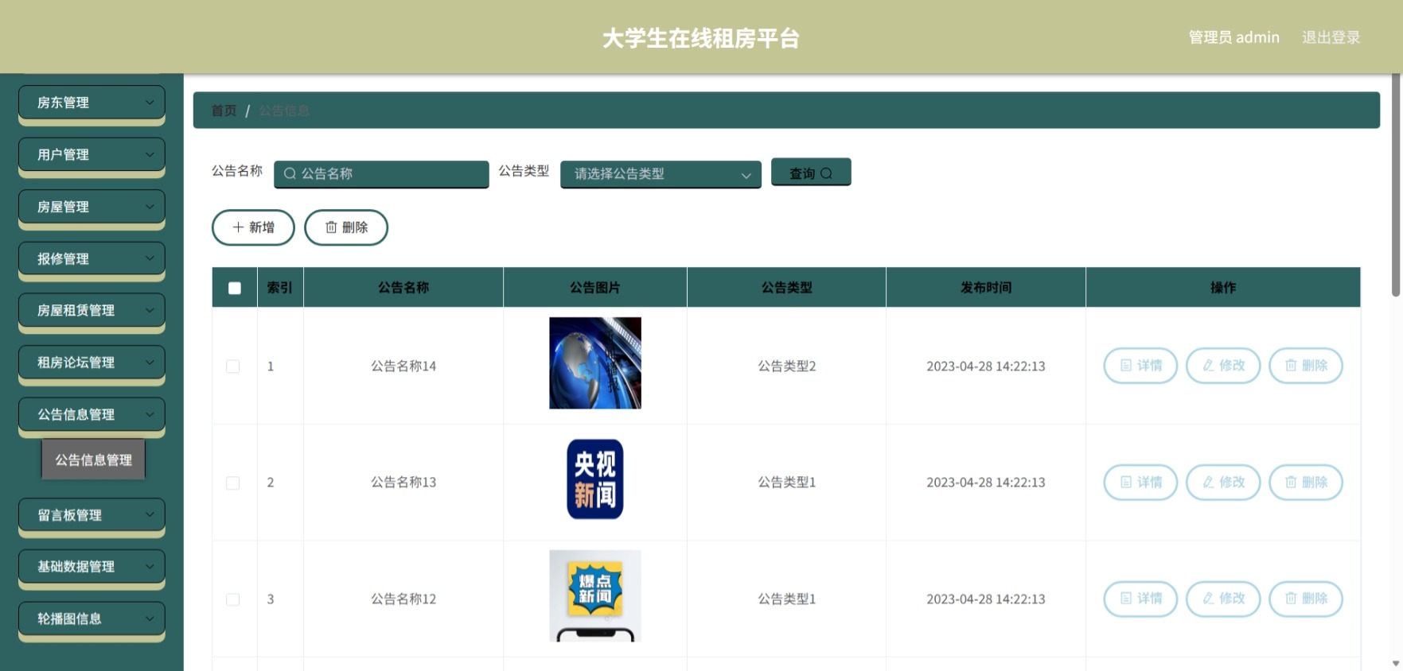Click 公告图片 column header
The height and width of the screenshot is (671, 1403).
coord(595,288)
